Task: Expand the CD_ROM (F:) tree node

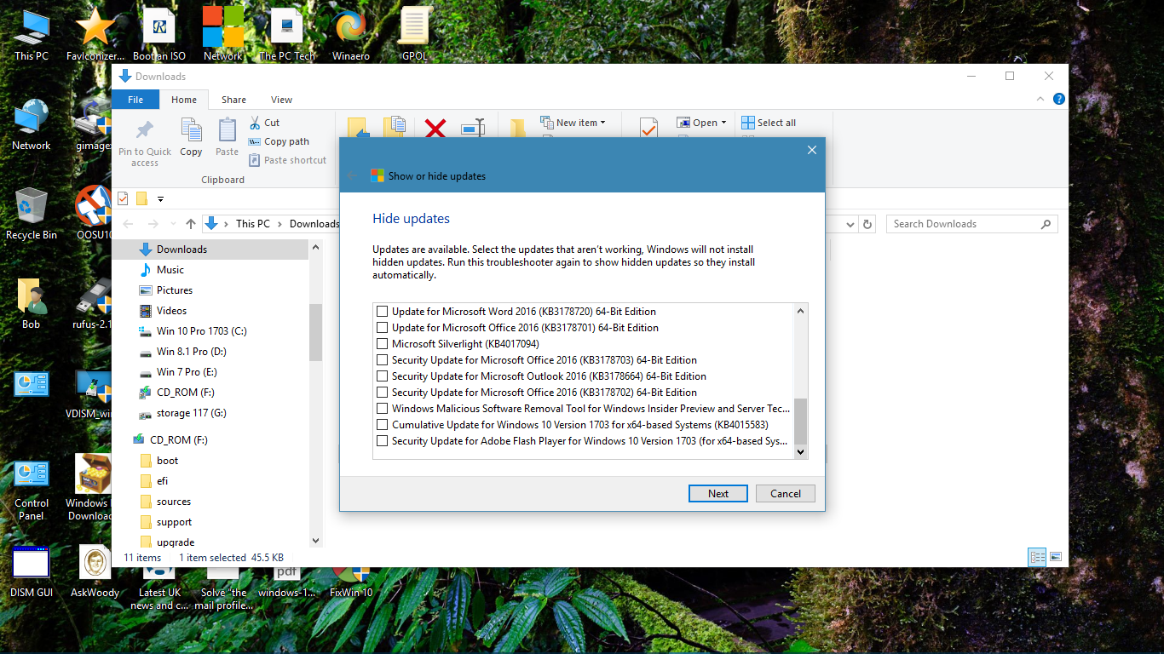Action: coord(124,440)
